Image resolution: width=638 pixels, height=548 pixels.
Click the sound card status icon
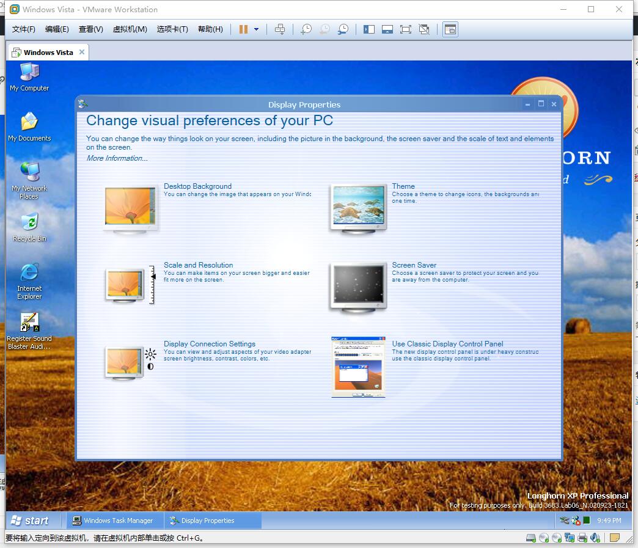(595, 538)
